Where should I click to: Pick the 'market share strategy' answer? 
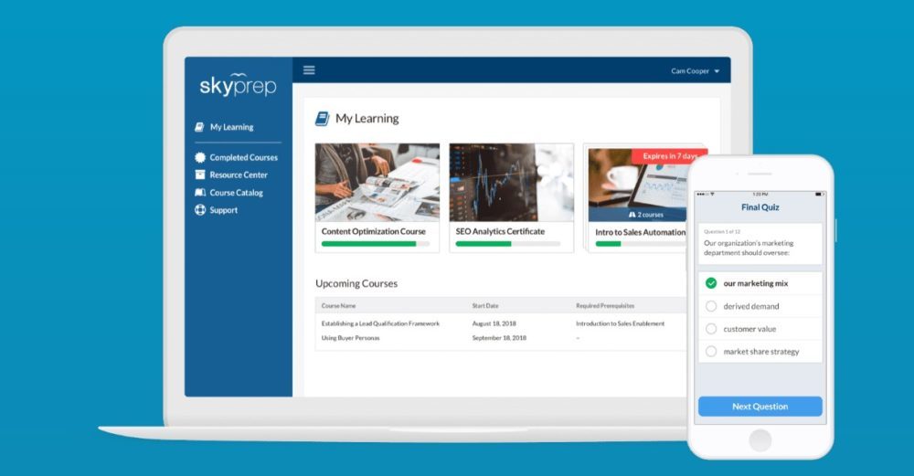pos(711,352)
